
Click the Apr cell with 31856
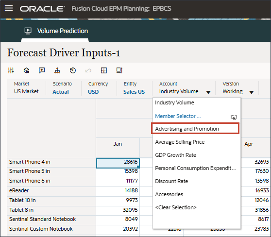(x=256, y=210)
